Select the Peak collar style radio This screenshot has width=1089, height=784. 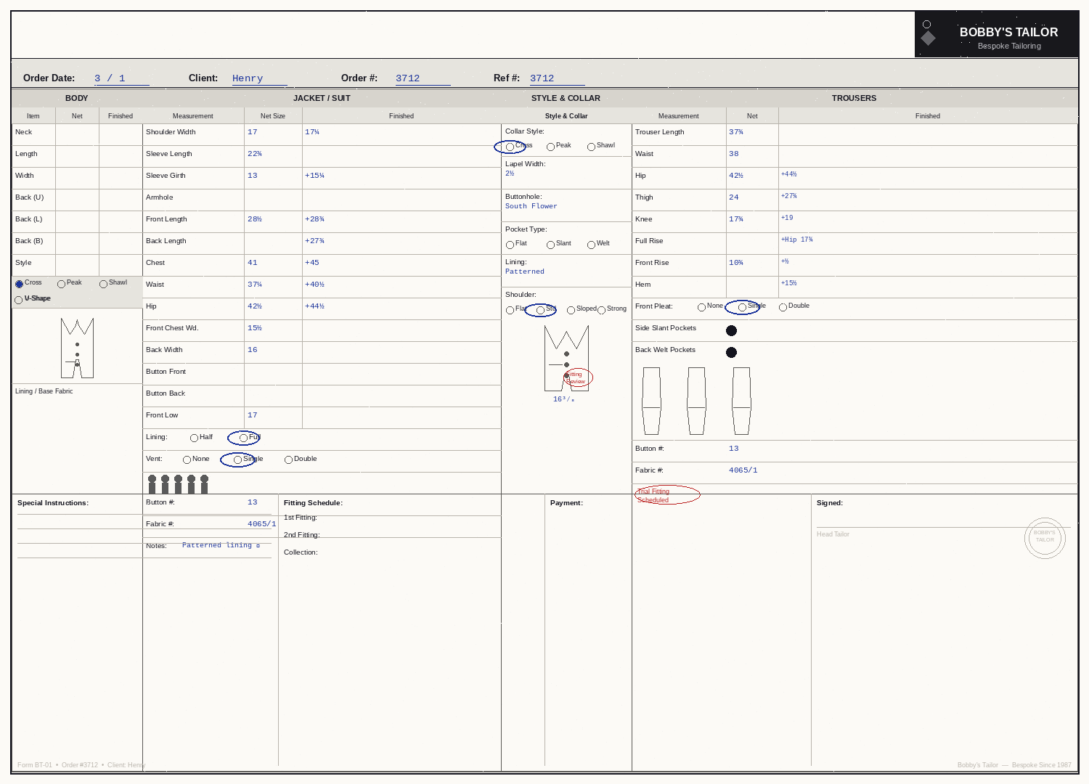[x=551, y=147]
